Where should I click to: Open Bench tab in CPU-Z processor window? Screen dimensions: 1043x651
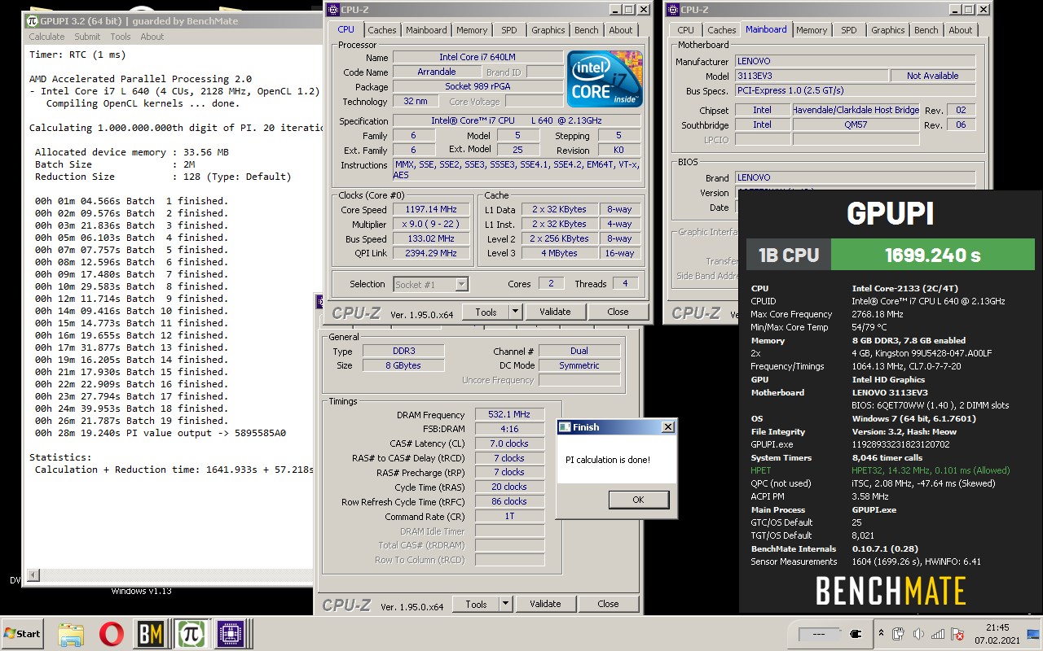tap(587, 30)
